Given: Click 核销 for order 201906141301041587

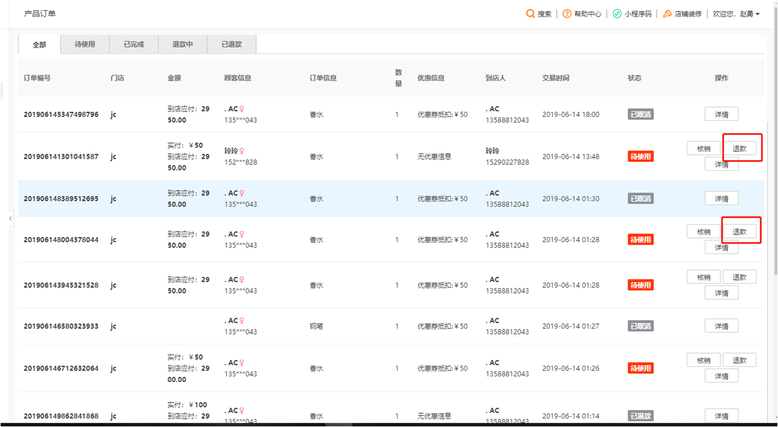Looking at the screenshot, I should coord(703,149).
